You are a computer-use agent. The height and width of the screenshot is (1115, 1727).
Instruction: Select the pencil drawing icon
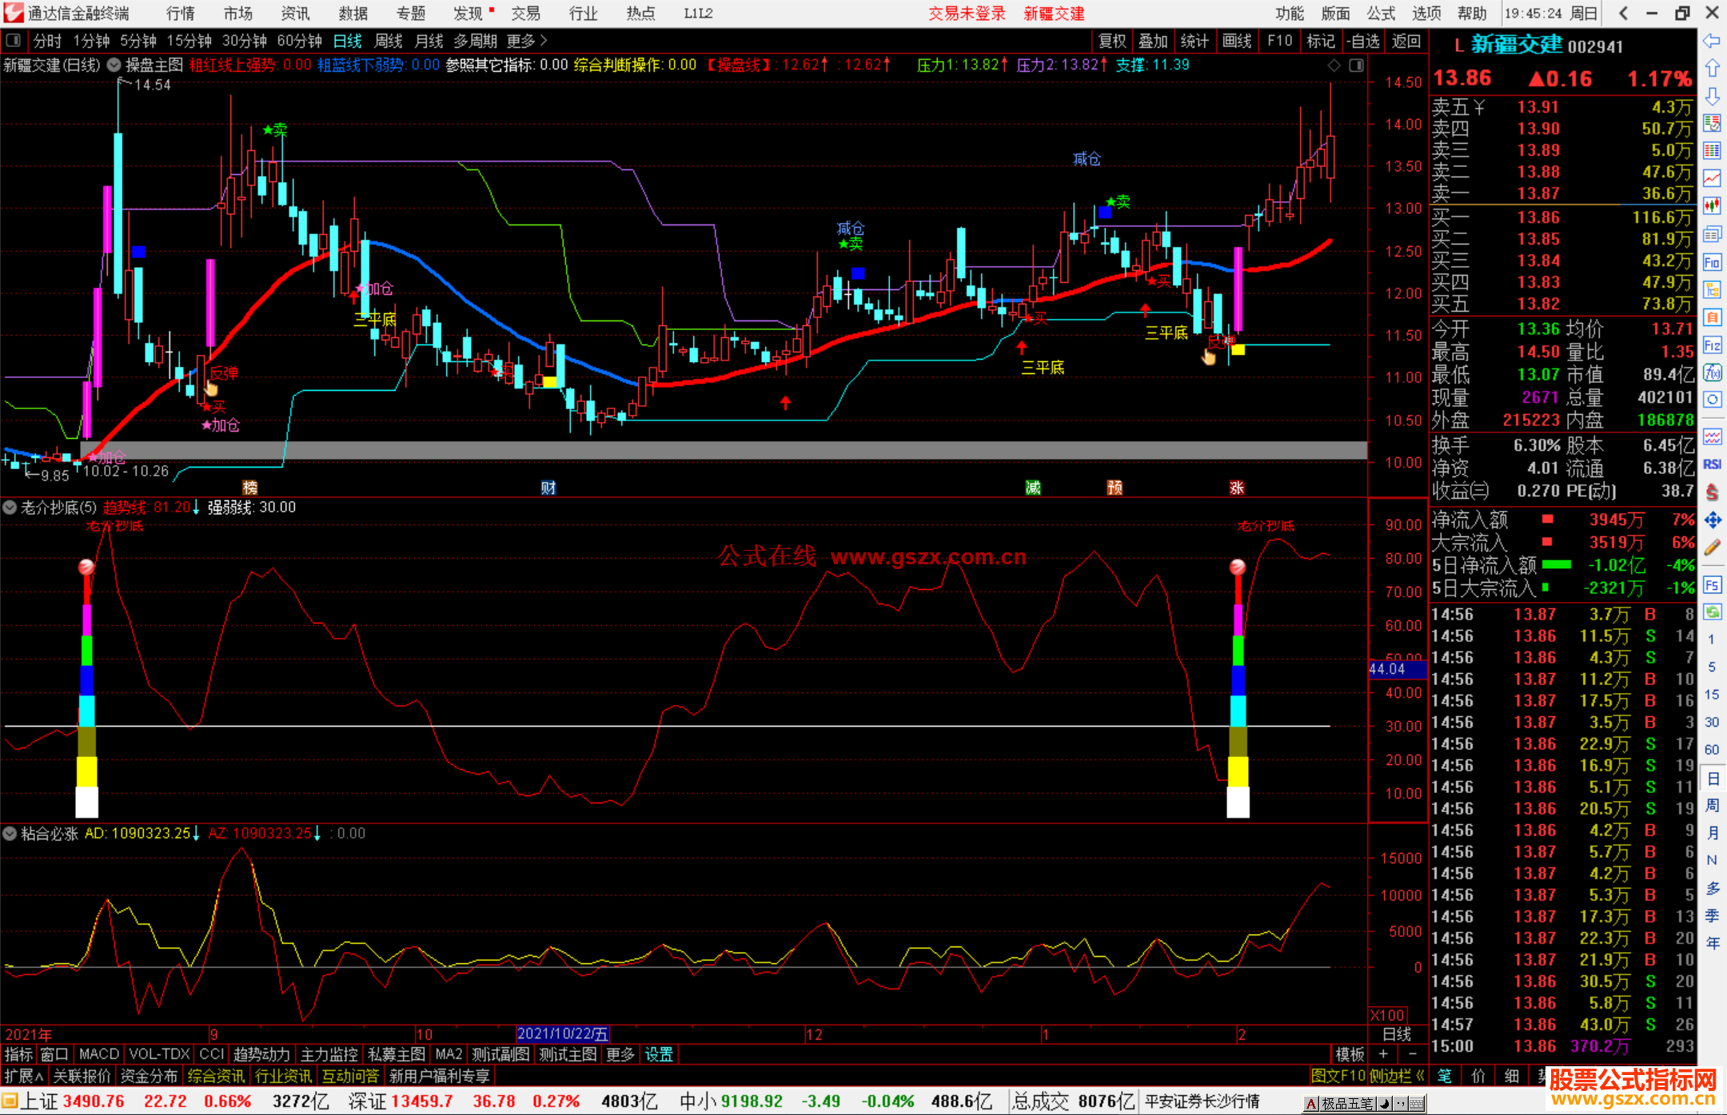(1712, 548)
